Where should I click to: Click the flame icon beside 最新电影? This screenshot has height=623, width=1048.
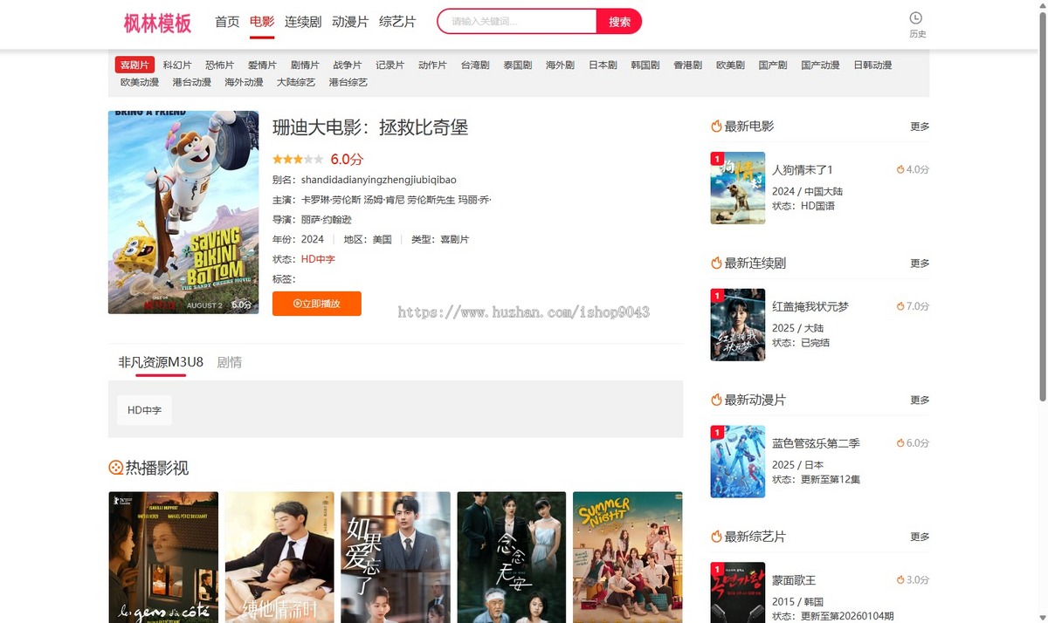pyautogui.click(x=716, y=127)
